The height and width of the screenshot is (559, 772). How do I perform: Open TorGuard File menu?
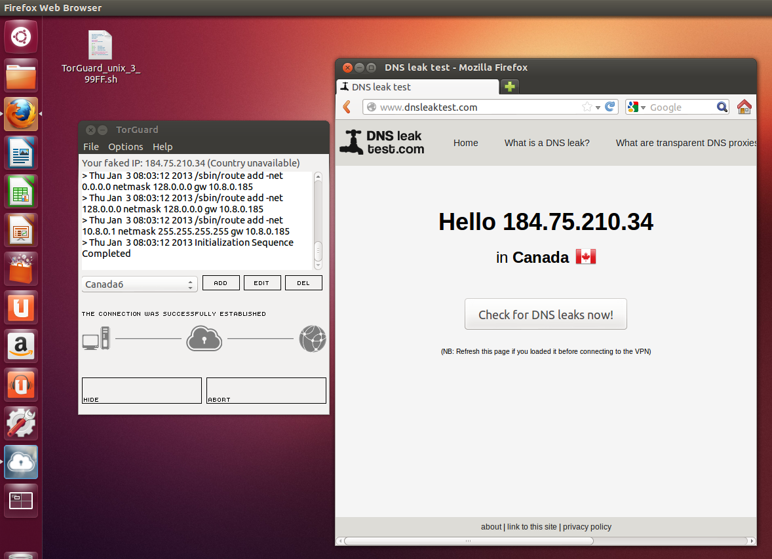(x=90, y=147)
